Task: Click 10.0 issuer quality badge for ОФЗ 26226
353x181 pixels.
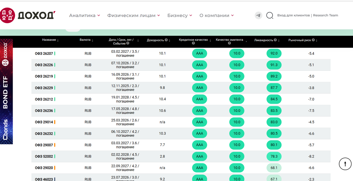Action: tap(237, 65)
